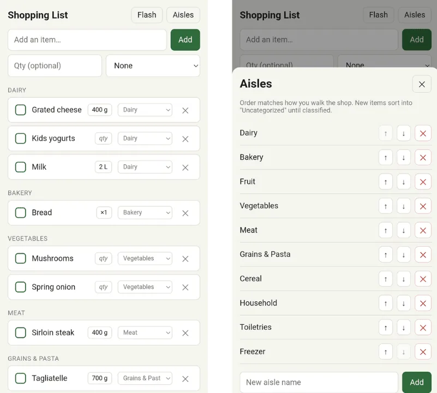Viewport: 437px width, 393px height.
Task: Move Cereal aisle up
Action: 385,279
